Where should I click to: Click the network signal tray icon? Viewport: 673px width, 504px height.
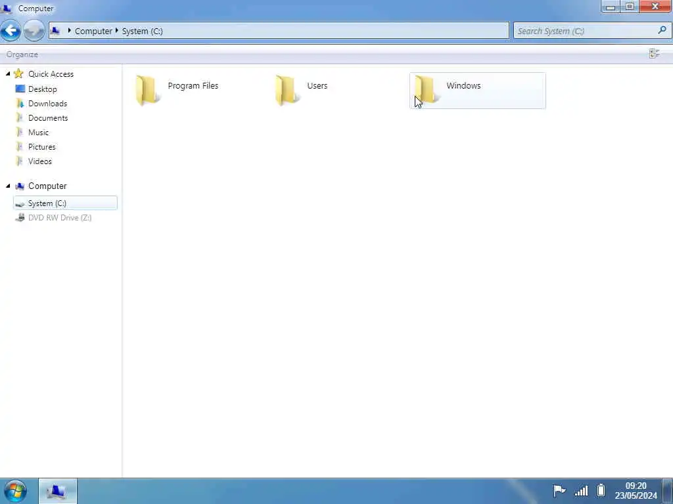coord(581,490)
